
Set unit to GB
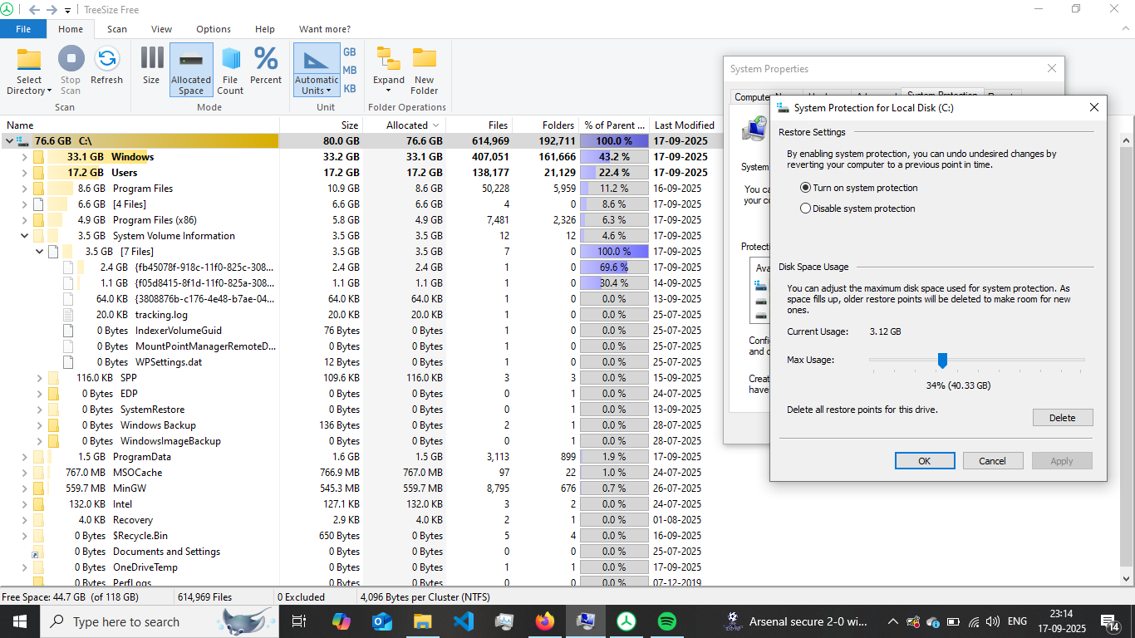350,52
